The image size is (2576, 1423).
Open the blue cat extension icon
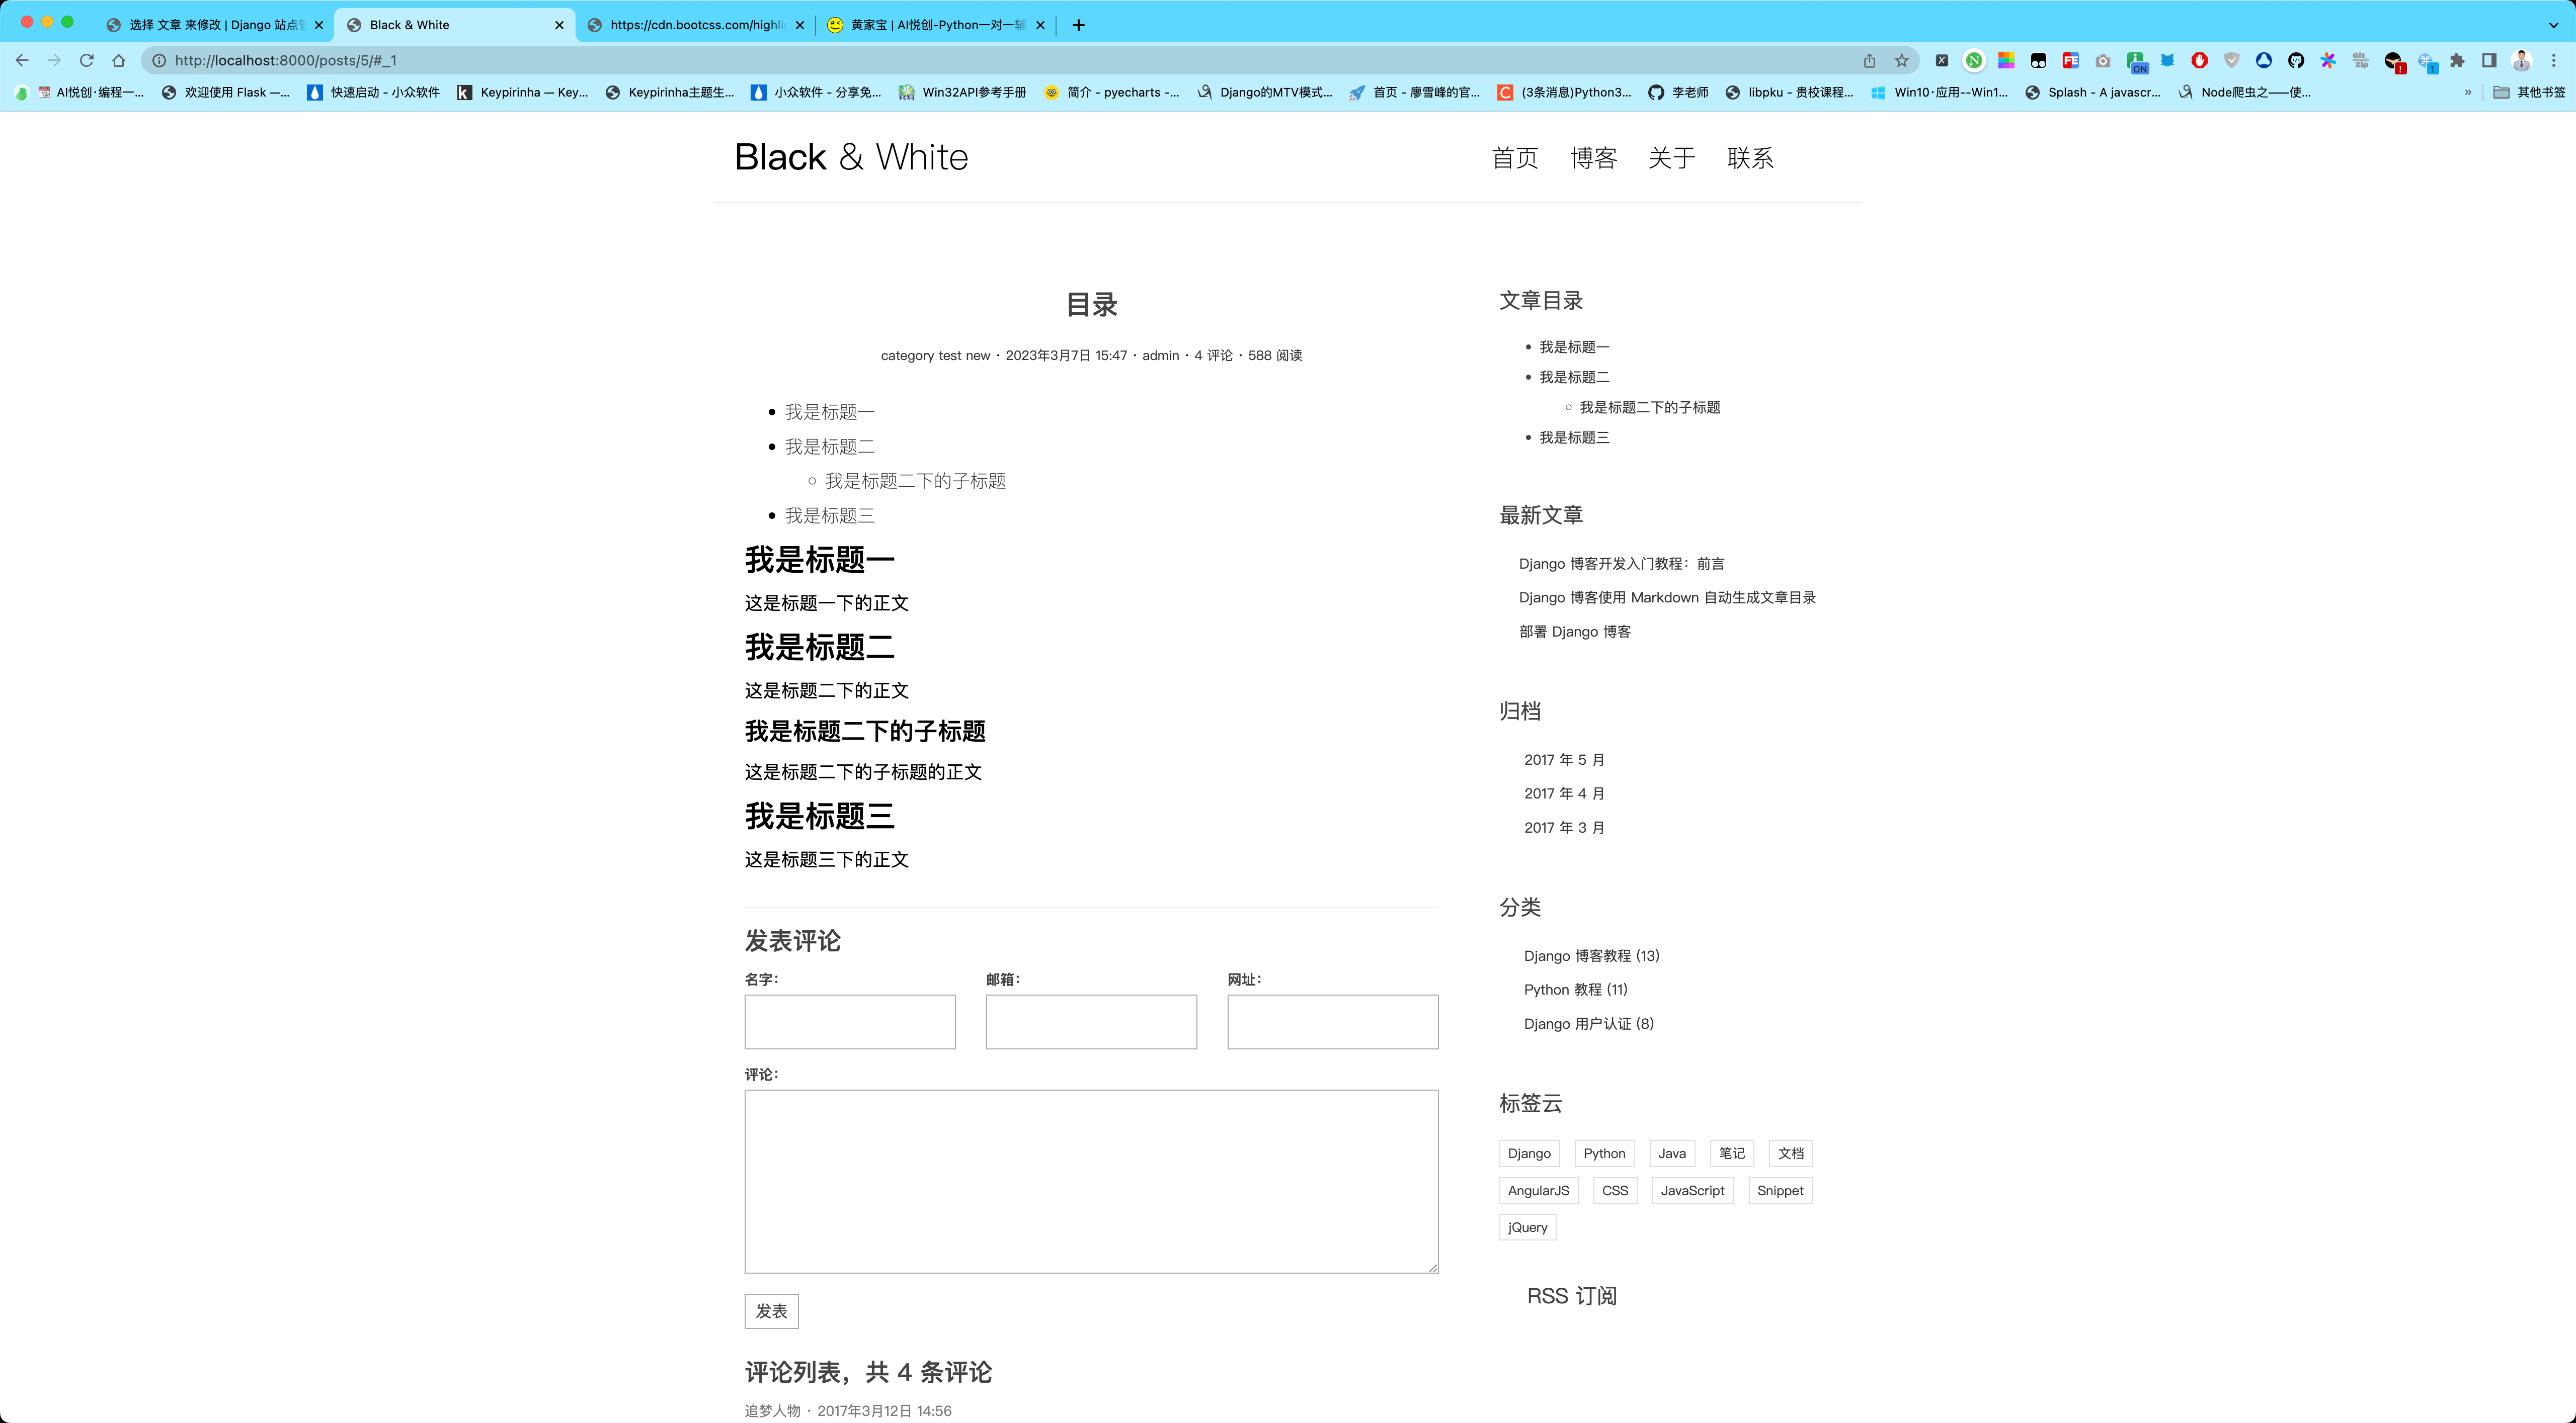click(x=2167, y=60)
